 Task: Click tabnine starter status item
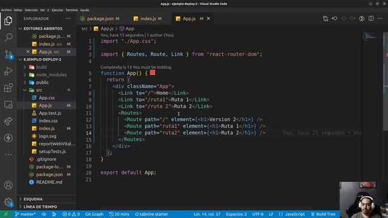(x=152, y=214)
